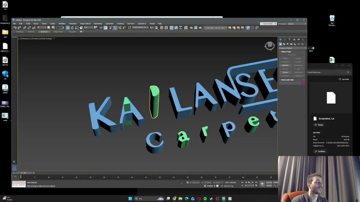Switch to the Create command panel tab
Image resolution: width=360 pixels, height=202 pixels.
pyautogui.click(x=280, y=40)
